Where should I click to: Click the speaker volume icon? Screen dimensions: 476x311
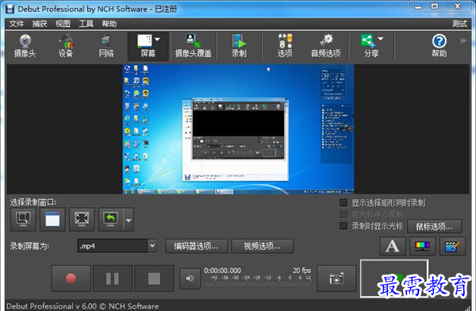(x=190, y=278)
